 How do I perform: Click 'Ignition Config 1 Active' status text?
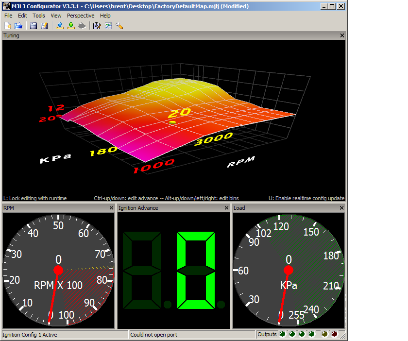[30, 335]
